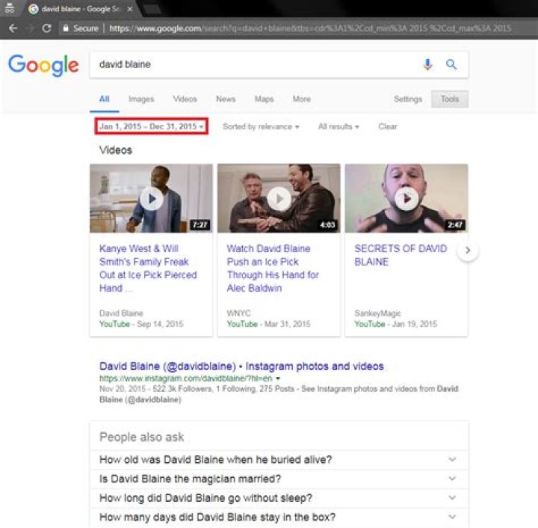This screenshot has width=538, height=528.
Task: Switch to the News tab
Action: pos(226,99)
